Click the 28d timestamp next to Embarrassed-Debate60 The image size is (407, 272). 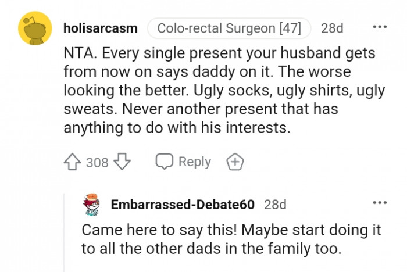coord(275,205)
